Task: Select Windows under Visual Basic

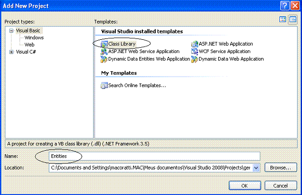Action: point(34,38)
